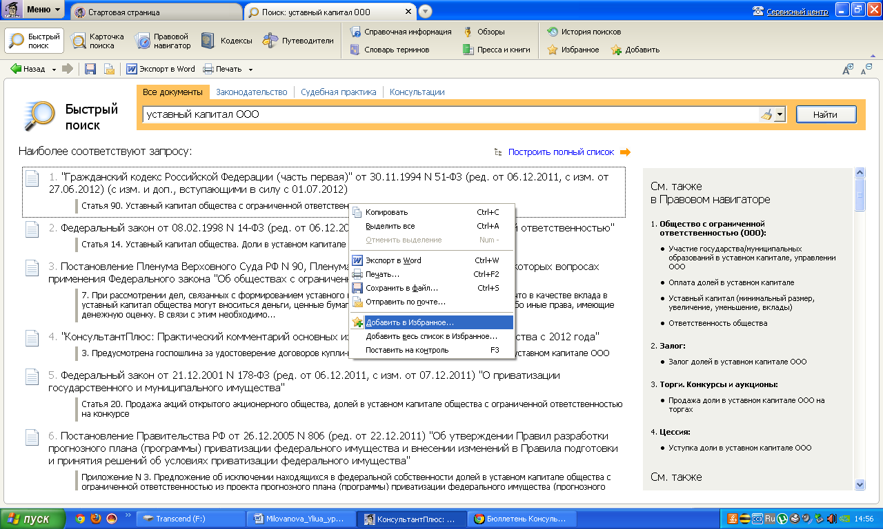Open Справочная информация
This screenshot has height=529, width=883.
[401, 32]
